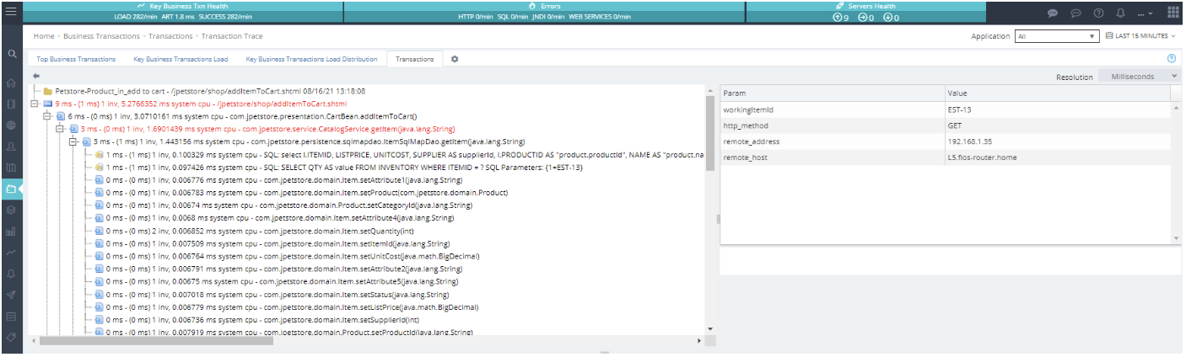Collapse the CatalogService.getItem node
Screen dimensions: 1186x357
tap(61, 129)
